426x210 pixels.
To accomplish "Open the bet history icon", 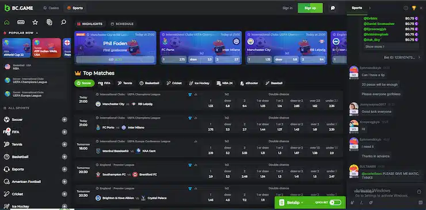I will [x=49, y=22].
